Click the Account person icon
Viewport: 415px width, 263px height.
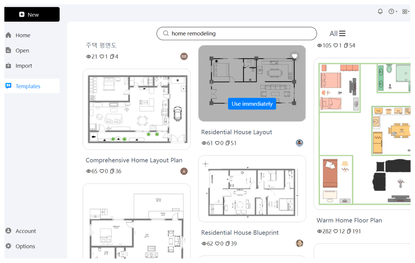tap(8, 231)
